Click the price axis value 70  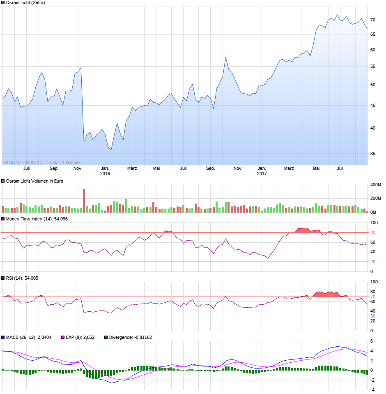(x=373, y=20)
